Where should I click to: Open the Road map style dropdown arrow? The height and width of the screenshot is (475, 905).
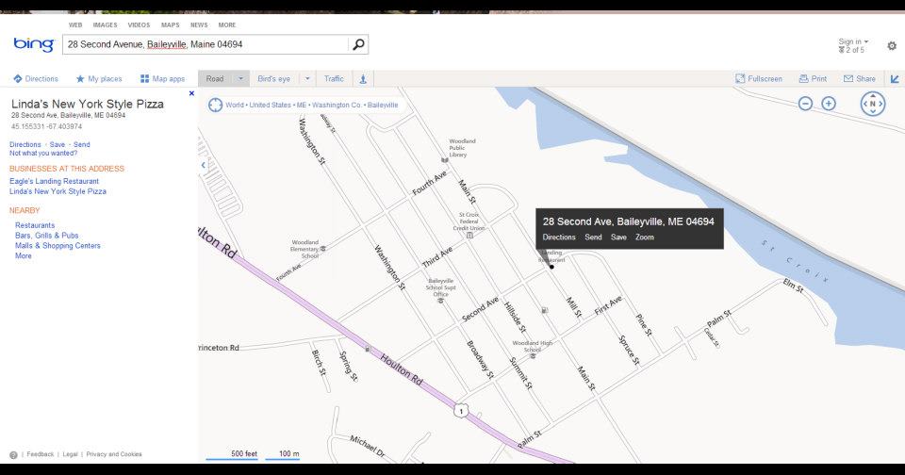[x=240, y=78]
